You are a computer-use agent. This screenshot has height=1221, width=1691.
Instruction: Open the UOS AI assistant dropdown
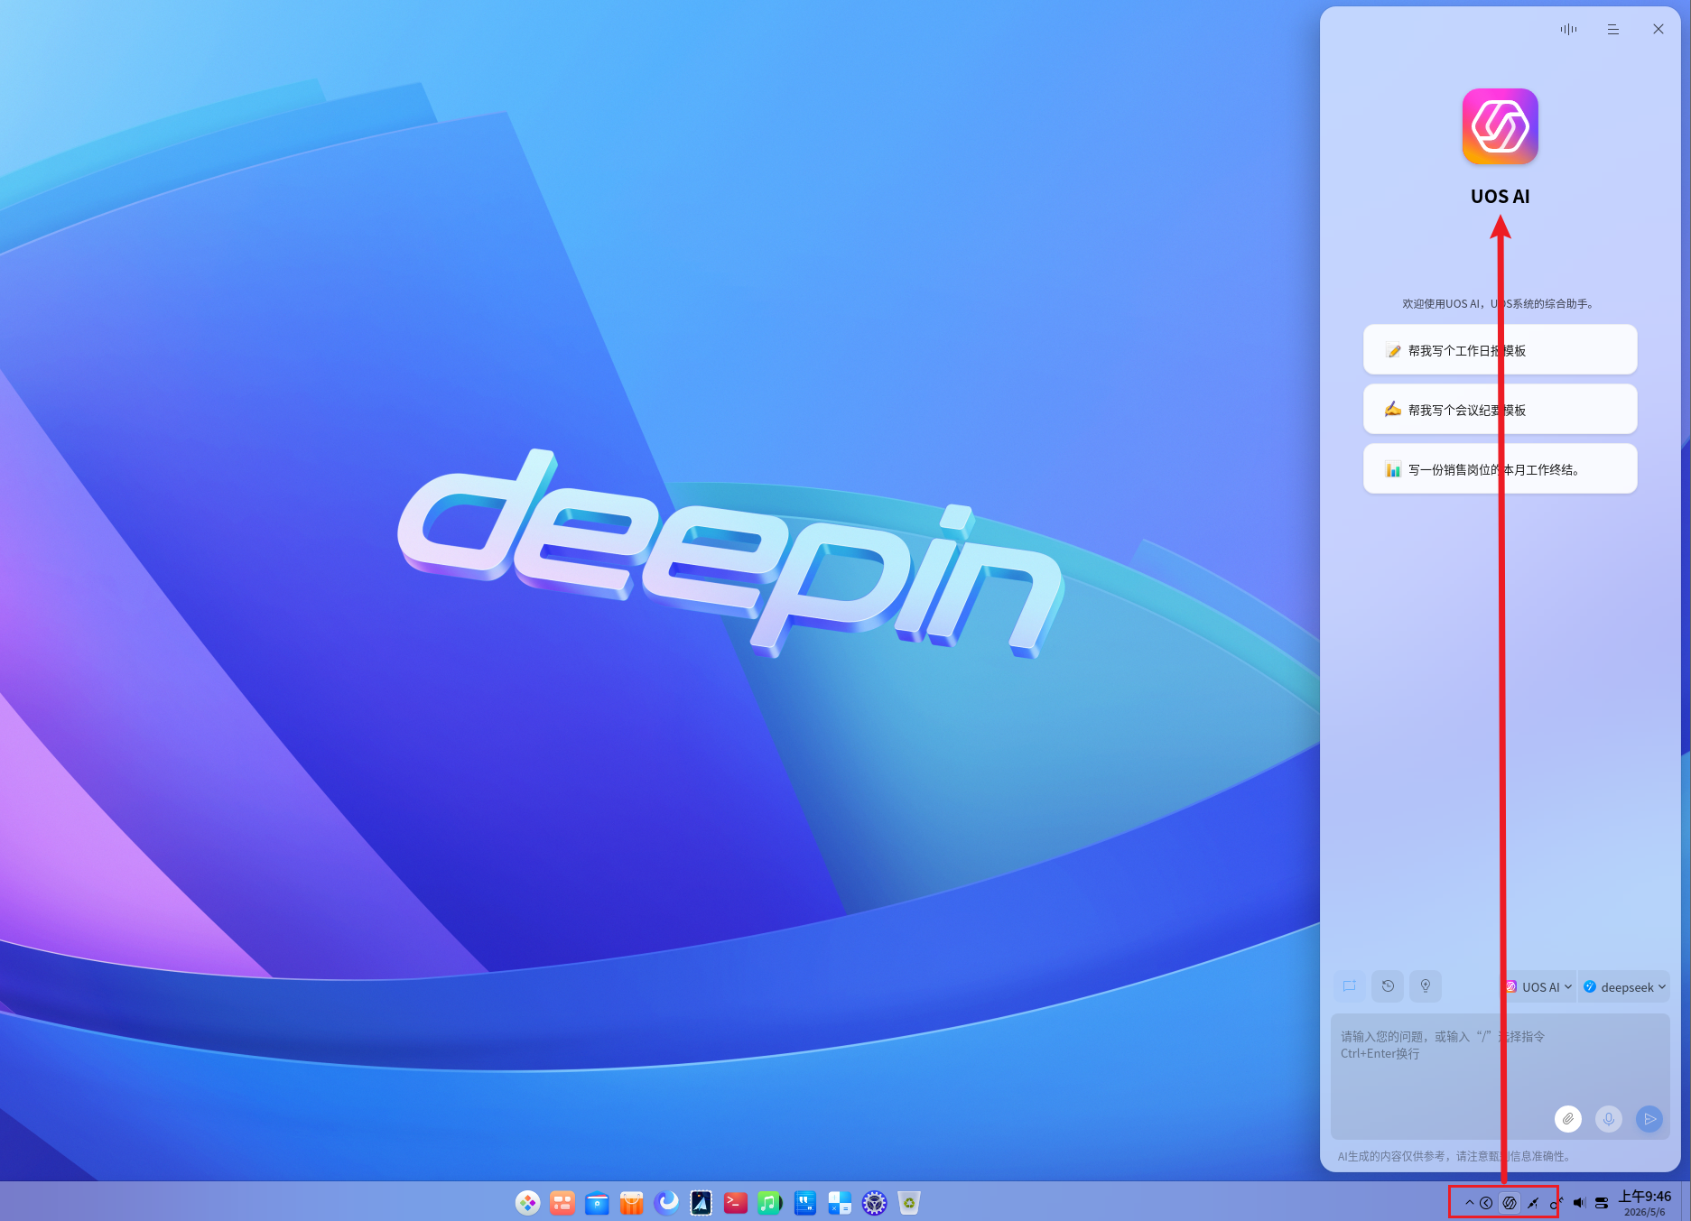[1539, 987]
